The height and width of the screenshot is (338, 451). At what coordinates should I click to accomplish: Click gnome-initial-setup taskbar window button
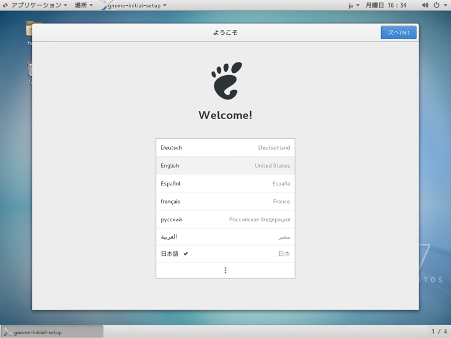tap(52, 332)
